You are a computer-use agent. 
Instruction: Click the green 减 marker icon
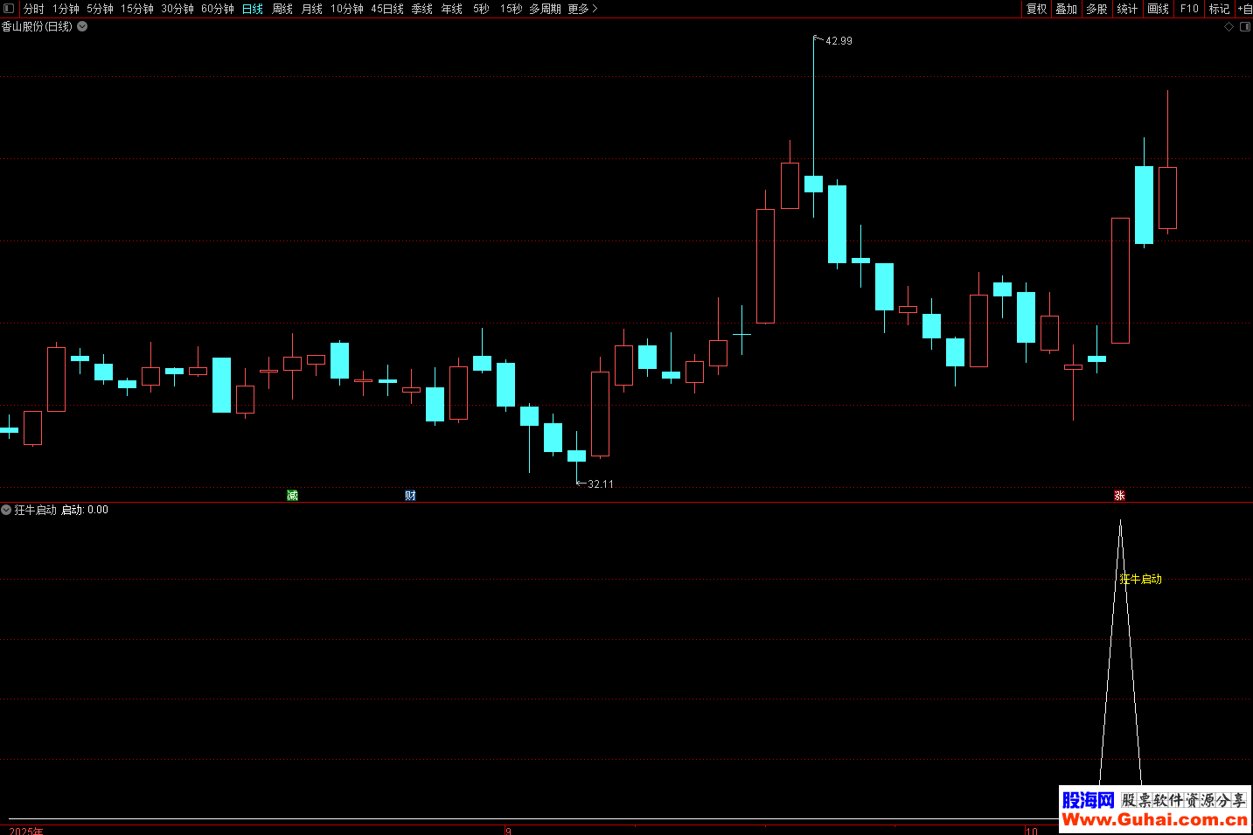click(292, 496)
